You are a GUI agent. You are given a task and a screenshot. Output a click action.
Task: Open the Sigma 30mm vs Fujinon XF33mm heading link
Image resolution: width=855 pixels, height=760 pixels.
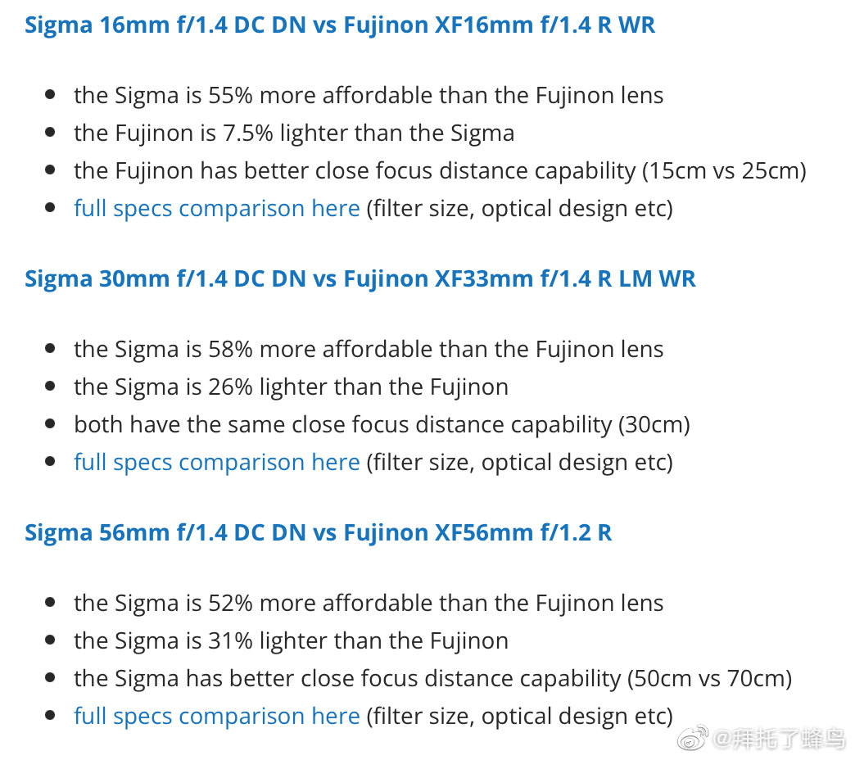[360, 279]
